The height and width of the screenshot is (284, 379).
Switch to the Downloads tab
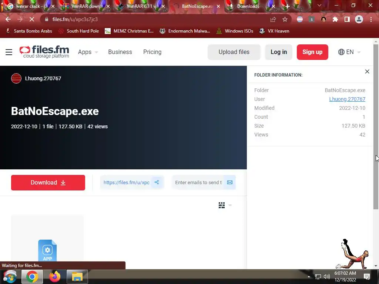point(251,6)
